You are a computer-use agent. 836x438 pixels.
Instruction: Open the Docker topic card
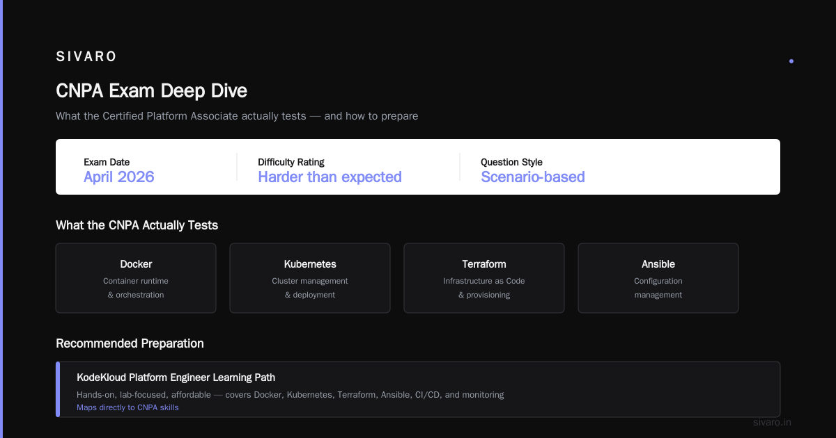pyautogui.click(x=136, y=278)
